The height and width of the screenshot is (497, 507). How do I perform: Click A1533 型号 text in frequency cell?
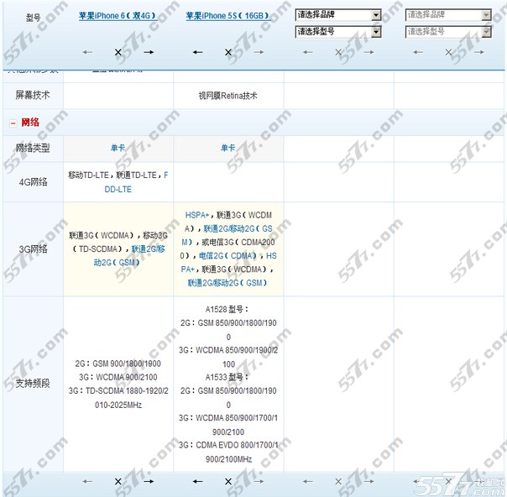pos(227,377)
